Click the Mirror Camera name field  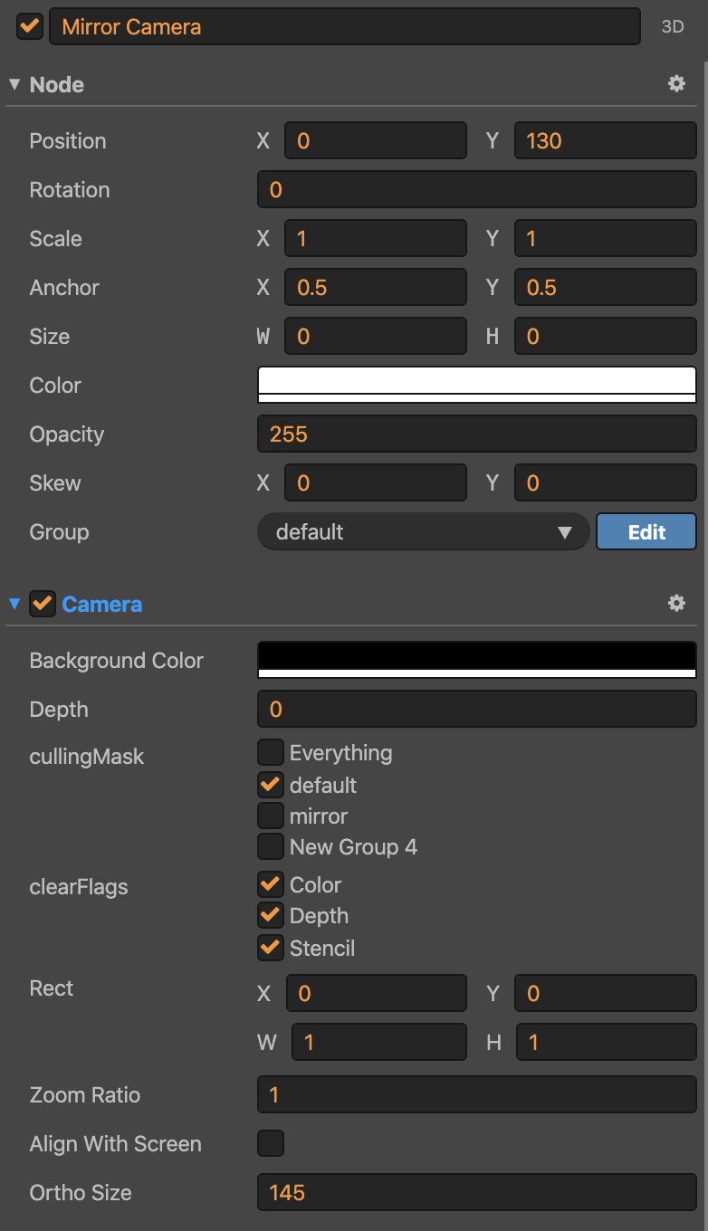point(344,27)
